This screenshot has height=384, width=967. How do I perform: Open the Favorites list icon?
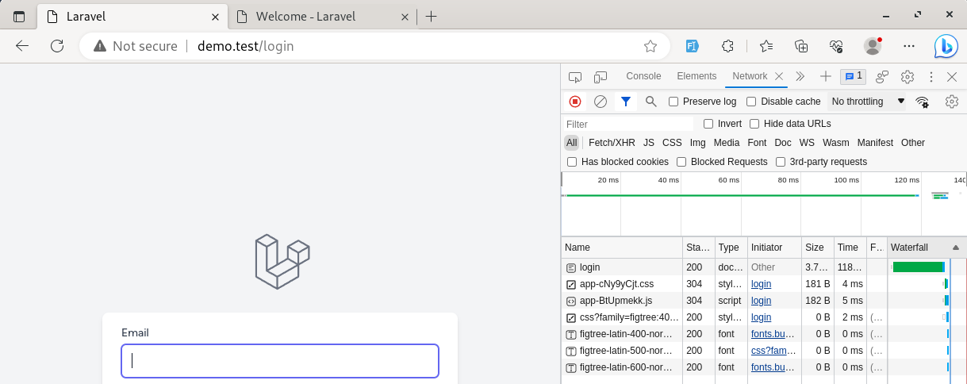pyautogui.click(x=766, y=46)
